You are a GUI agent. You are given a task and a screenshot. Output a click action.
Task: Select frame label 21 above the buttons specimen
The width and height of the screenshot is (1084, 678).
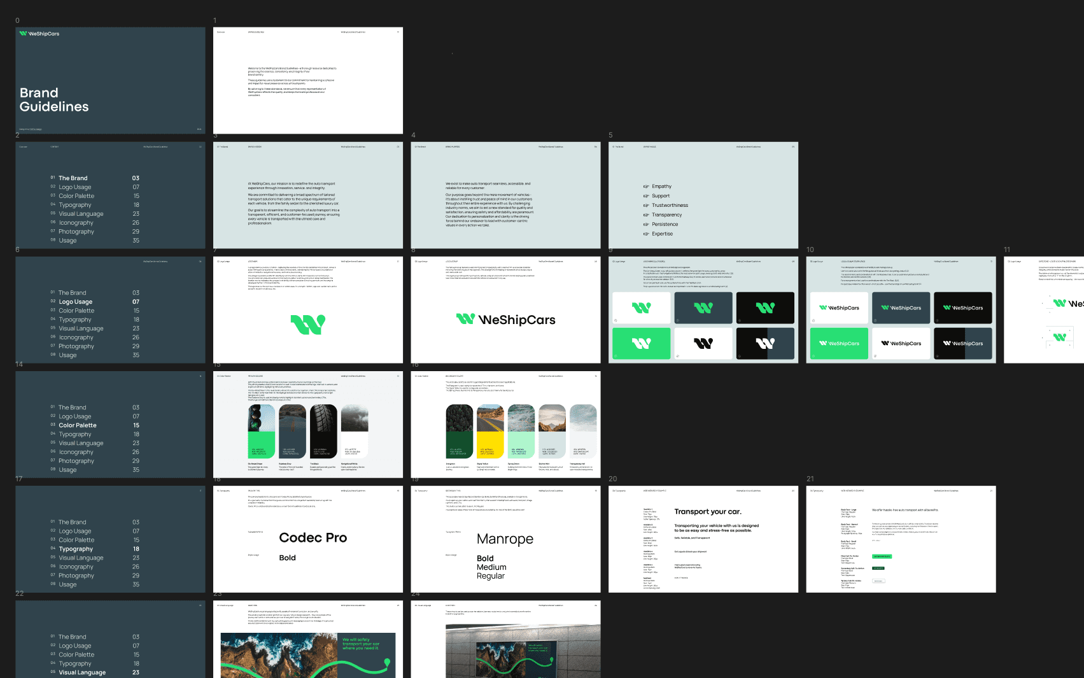click(x=810, y=479)
